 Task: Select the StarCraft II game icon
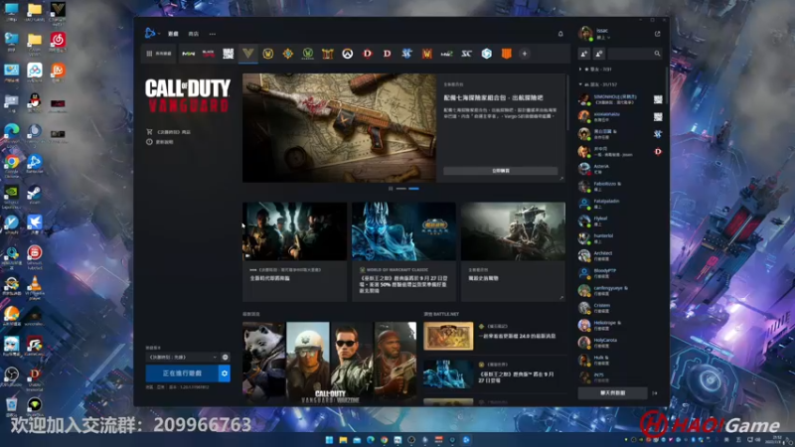tap(406, 54)
